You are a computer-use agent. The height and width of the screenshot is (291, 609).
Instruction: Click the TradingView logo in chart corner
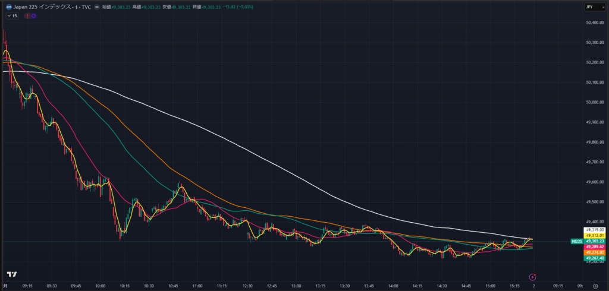tap(11, 274)
